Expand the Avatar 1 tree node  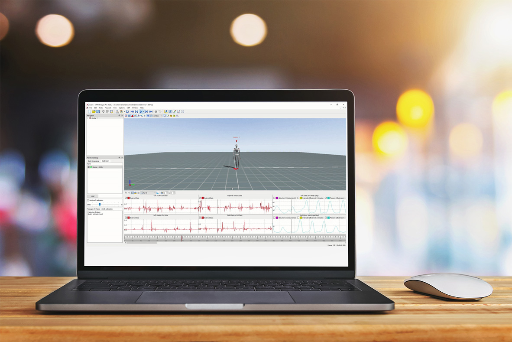tap(88, 118)
